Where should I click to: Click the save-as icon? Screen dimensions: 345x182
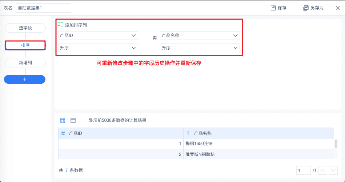point(306,8)
